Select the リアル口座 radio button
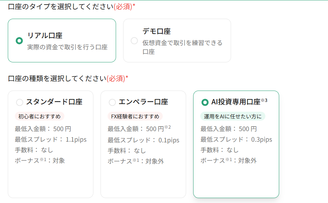 [19, 41]
